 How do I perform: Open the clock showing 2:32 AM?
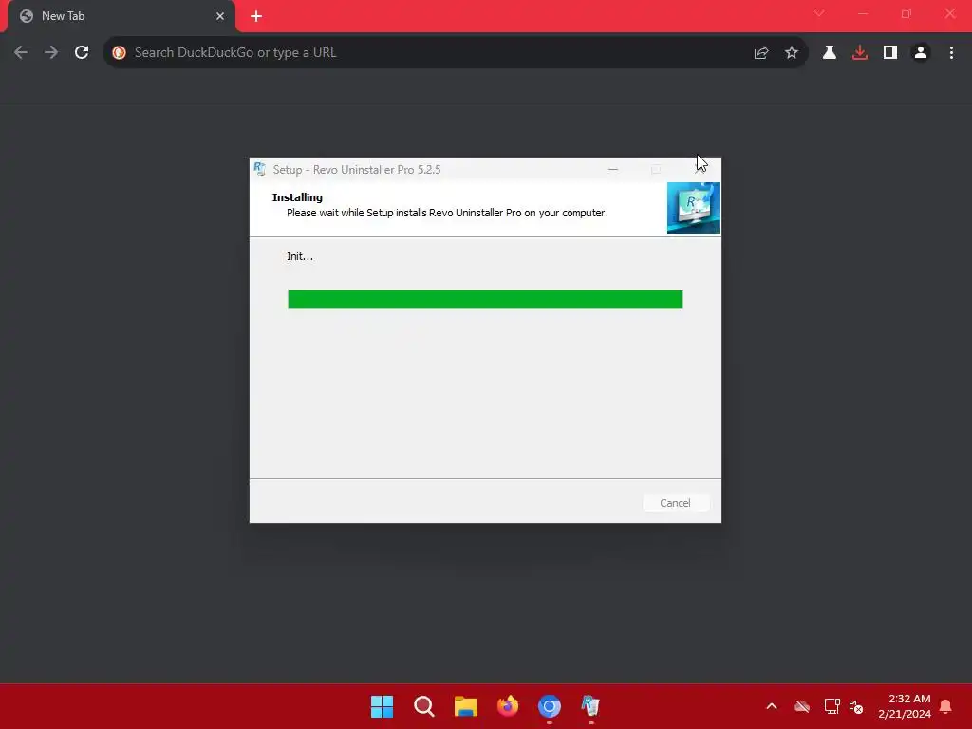pos(905,706)
